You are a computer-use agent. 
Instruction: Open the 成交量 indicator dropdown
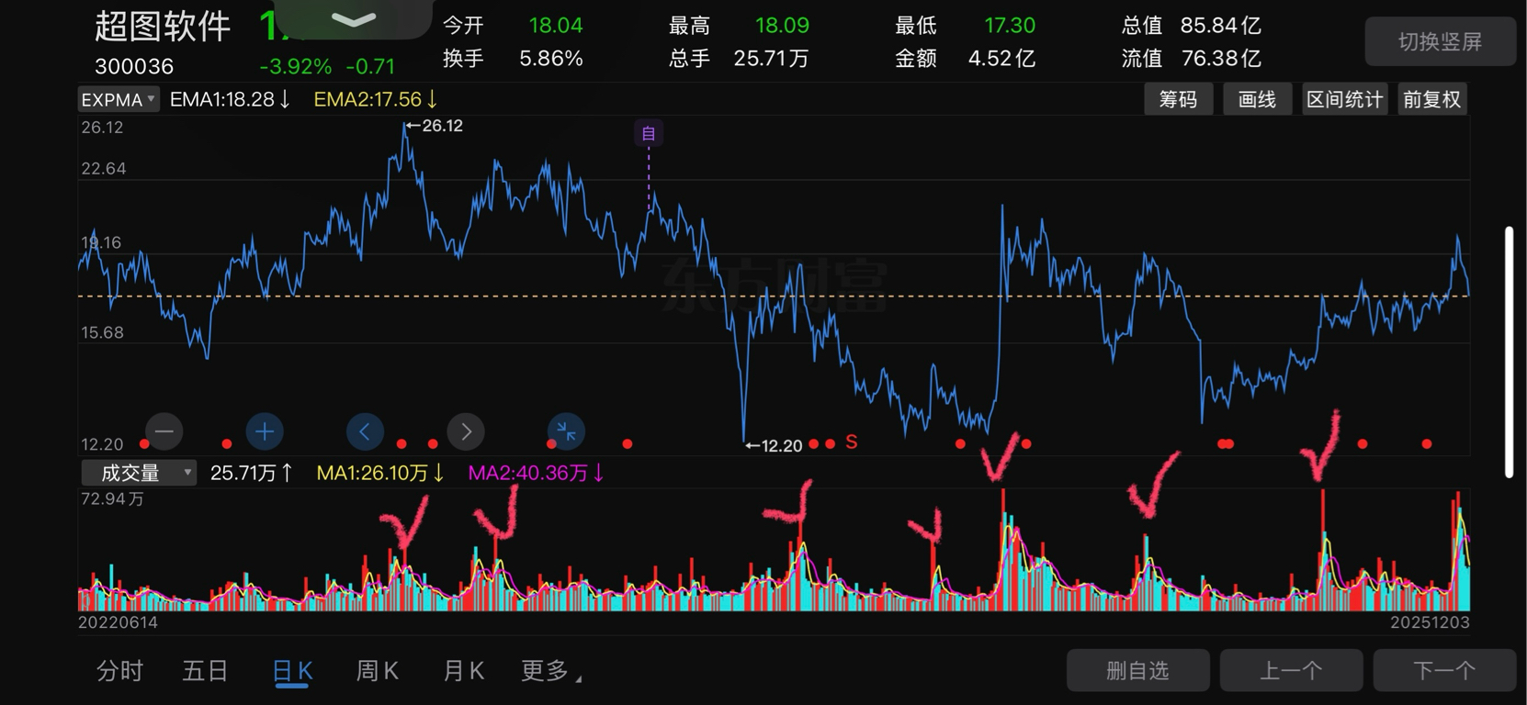point(139,473)
